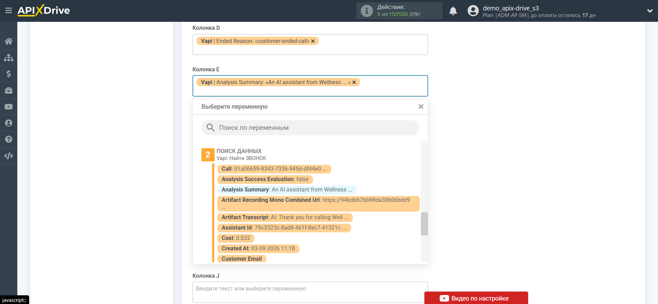Click the variable search magnifier icon
Viewport: 658px width, 304px height.
point(210,128)
